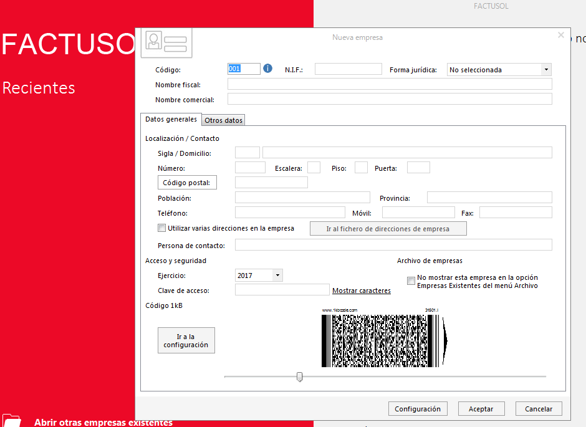Click the Domicilio address field
Screen dimensions: 586x427
click(x=407, y=153)
